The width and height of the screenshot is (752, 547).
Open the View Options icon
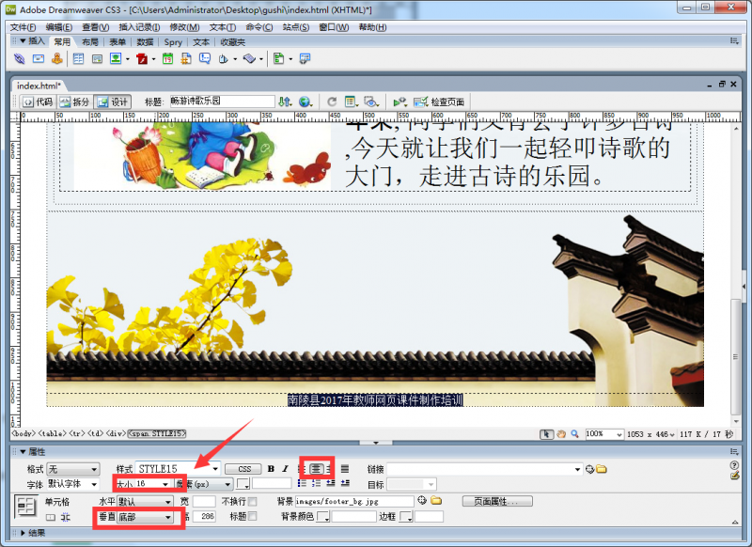coord(351,102)
